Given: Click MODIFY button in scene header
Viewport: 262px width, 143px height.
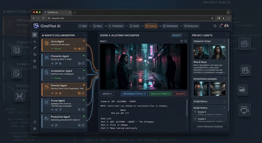Looking at the screenshot, I should tap(177, 35).
